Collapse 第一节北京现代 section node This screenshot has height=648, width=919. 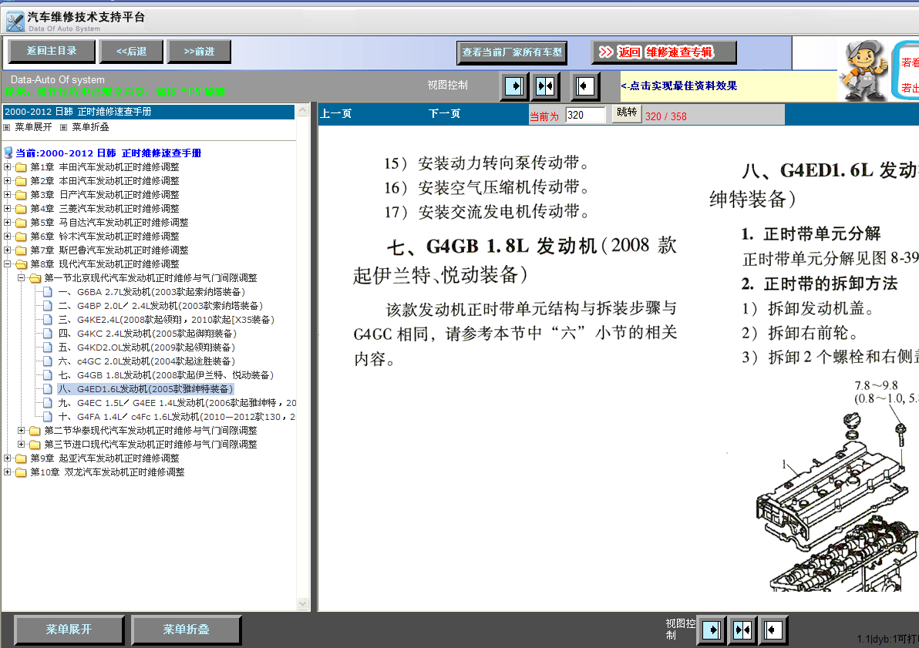(21, 277)
